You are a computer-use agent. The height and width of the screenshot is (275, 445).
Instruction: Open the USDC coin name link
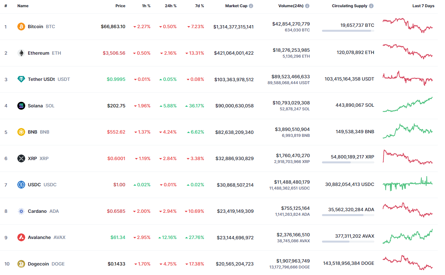34,185
